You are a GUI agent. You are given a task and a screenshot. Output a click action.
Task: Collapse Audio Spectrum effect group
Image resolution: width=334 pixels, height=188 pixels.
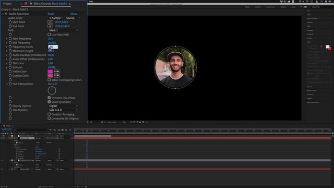3,14
